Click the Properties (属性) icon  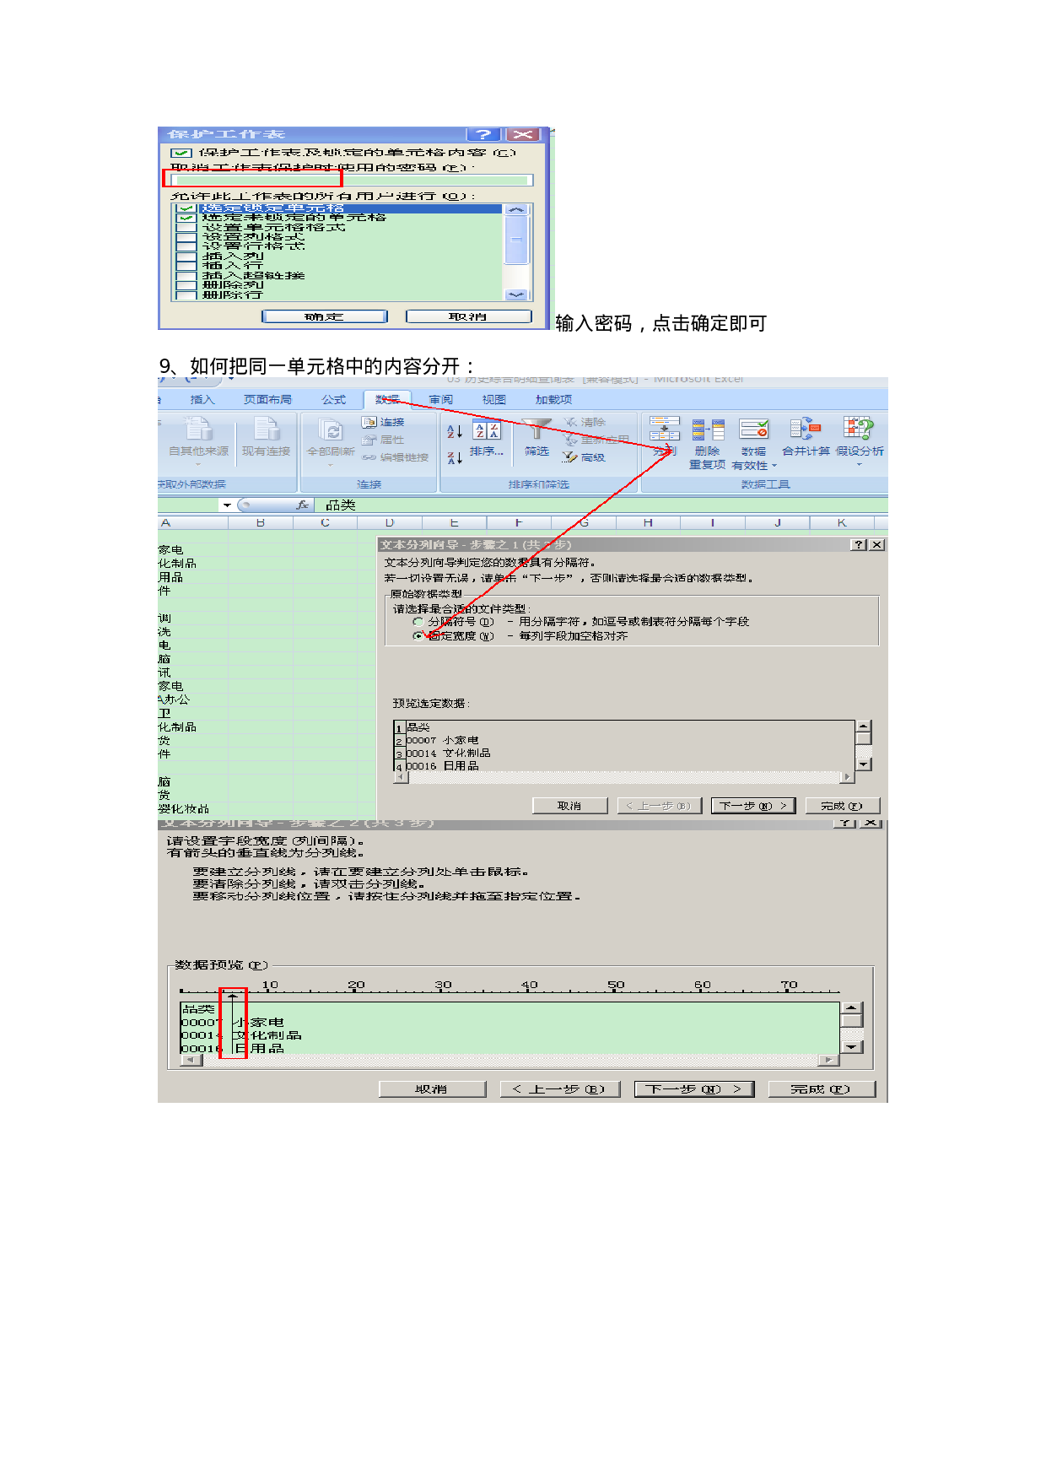[x=369, y=440]
